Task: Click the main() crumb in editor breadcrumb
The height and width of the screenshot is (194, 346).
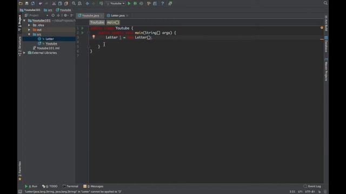Action: click(x=113, y=22)
